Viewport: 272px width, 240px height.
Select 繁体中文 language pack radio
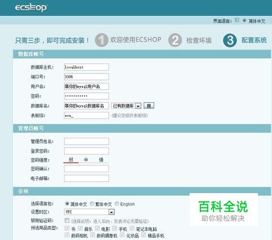coord(92,203)
